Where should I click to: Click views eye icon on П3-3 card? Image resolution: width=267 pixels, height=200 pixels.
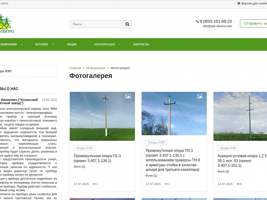point(166,184)
